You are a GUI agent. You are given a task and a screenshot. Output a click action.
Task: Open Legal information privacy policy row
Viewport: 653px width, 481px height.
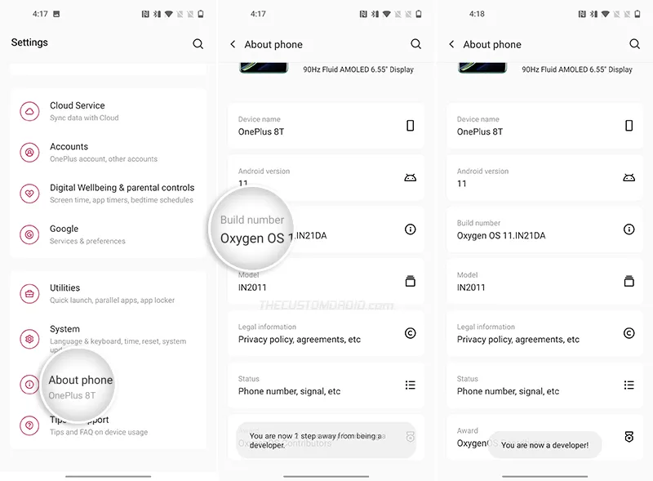[x=326, y=333]
